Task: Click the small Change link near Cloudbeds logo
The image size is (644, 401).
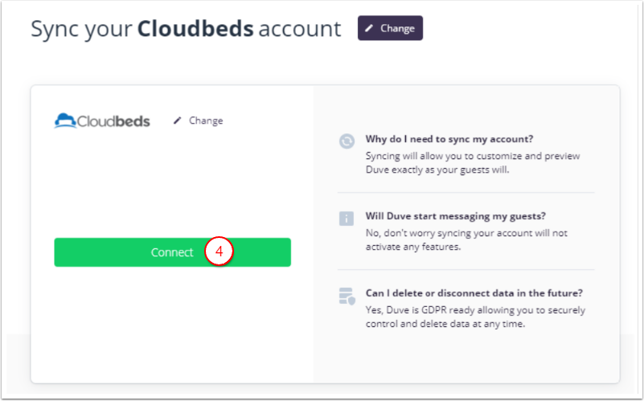Action: pos(206,121)
